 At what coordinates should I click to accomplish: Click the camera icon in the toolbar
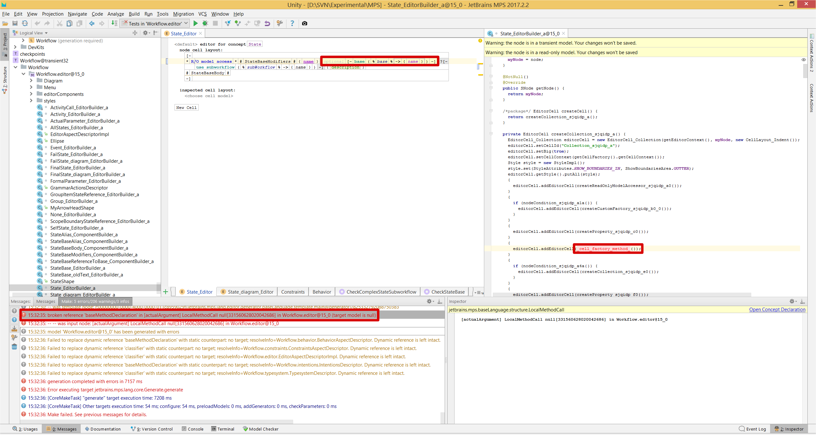click(305, 23)
